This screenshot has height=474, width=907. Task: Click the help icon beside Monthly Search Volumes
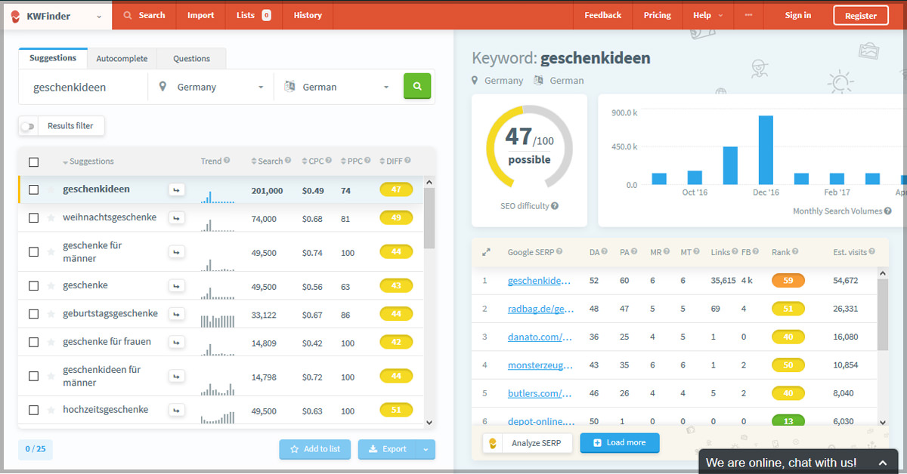(887, 211)
